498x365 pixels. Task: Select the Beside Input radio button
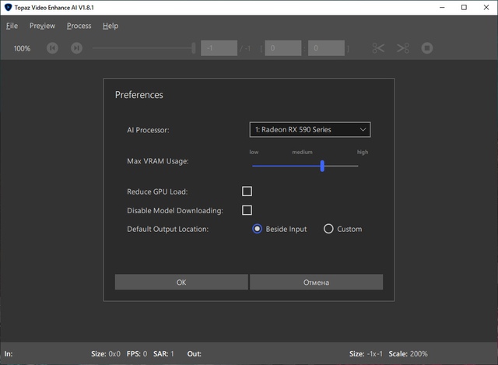pyautogui.click(x=258, y=229)
